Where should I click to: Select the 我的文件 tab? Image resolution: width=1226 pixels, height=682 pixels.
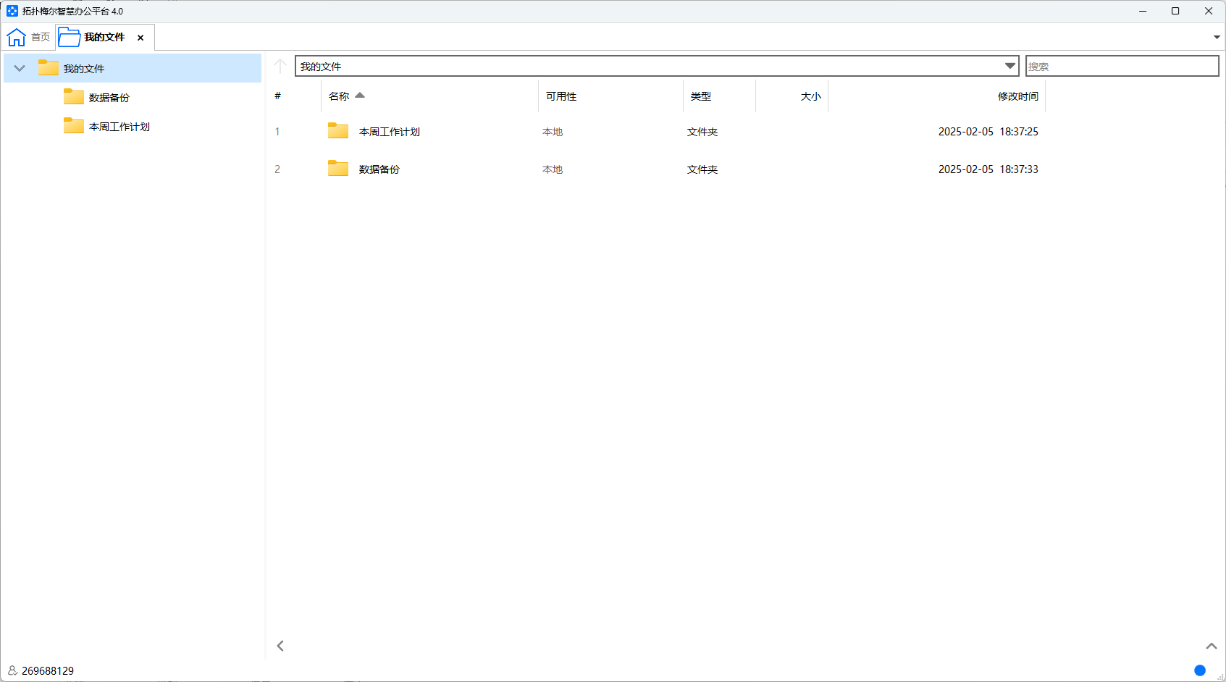click(104, 37)
